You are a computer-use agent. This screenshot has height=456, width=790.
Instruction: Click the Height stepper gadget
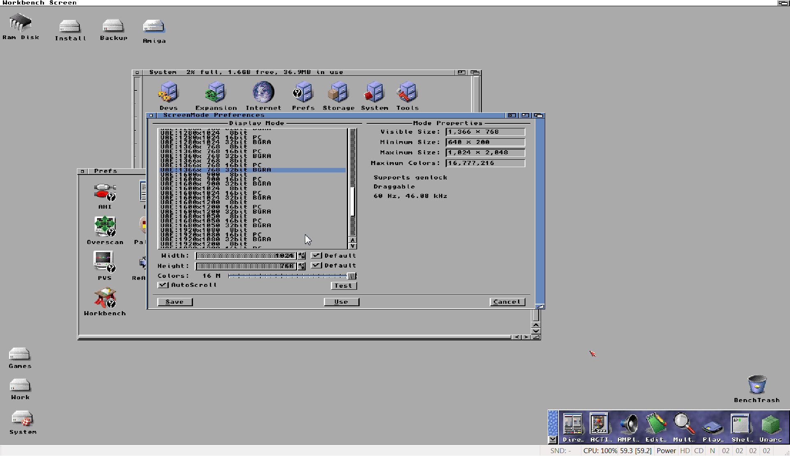point(302,266)
